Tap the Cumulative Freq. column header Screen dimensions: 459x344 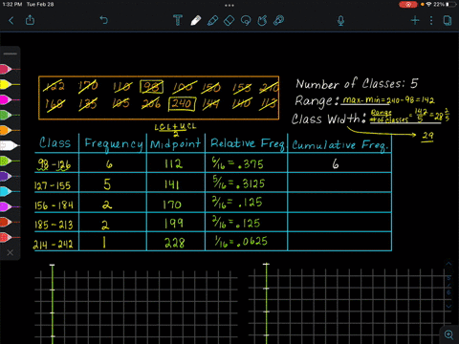click(x=340, y=145)
